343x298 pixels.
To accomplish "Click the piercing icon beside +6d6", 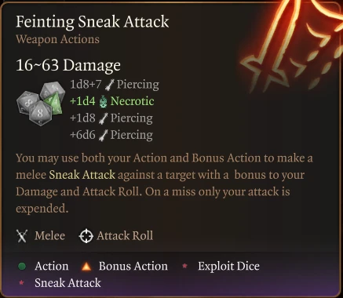I will [104, 136].
